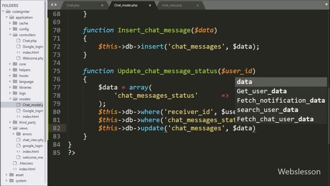This screenshot has width=330, height=186.
Task: Click the folder icon next to asset
Action: click(11, 175)
